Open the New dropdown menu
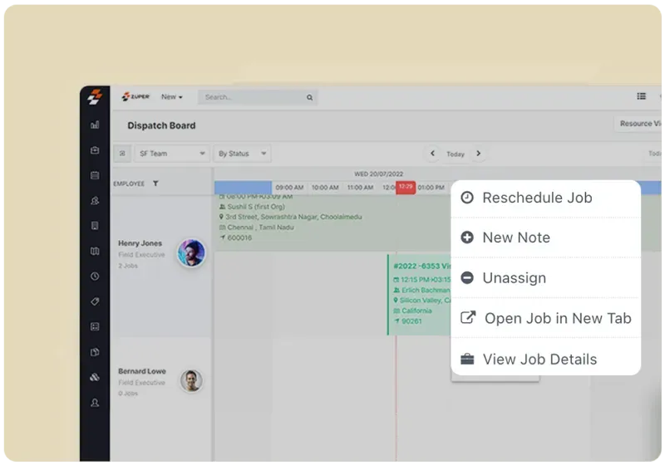 point(172,97)
